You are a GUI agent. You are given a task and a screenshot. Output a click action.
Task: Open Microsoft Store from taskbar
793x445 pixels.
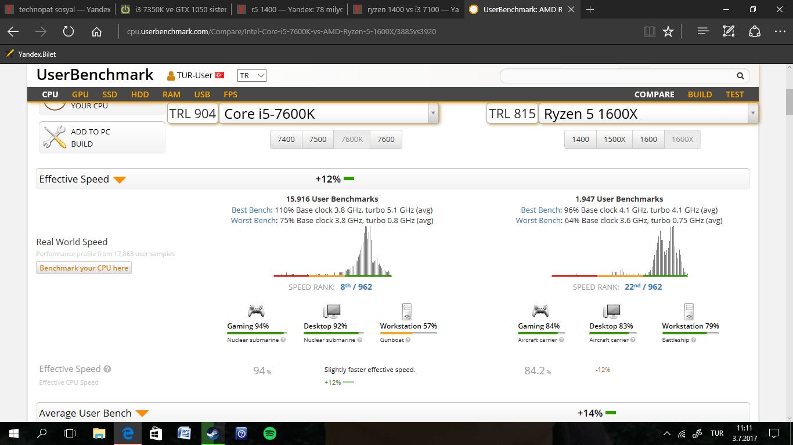pyautogui.click(x=156, y=433)
